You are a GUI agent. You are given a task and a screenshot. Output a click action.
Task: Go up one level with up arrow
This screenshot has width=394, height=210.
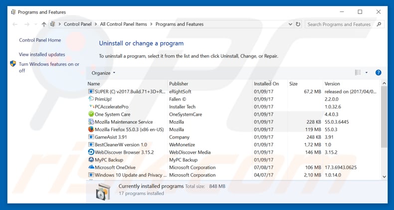click(x=44, y=24)
